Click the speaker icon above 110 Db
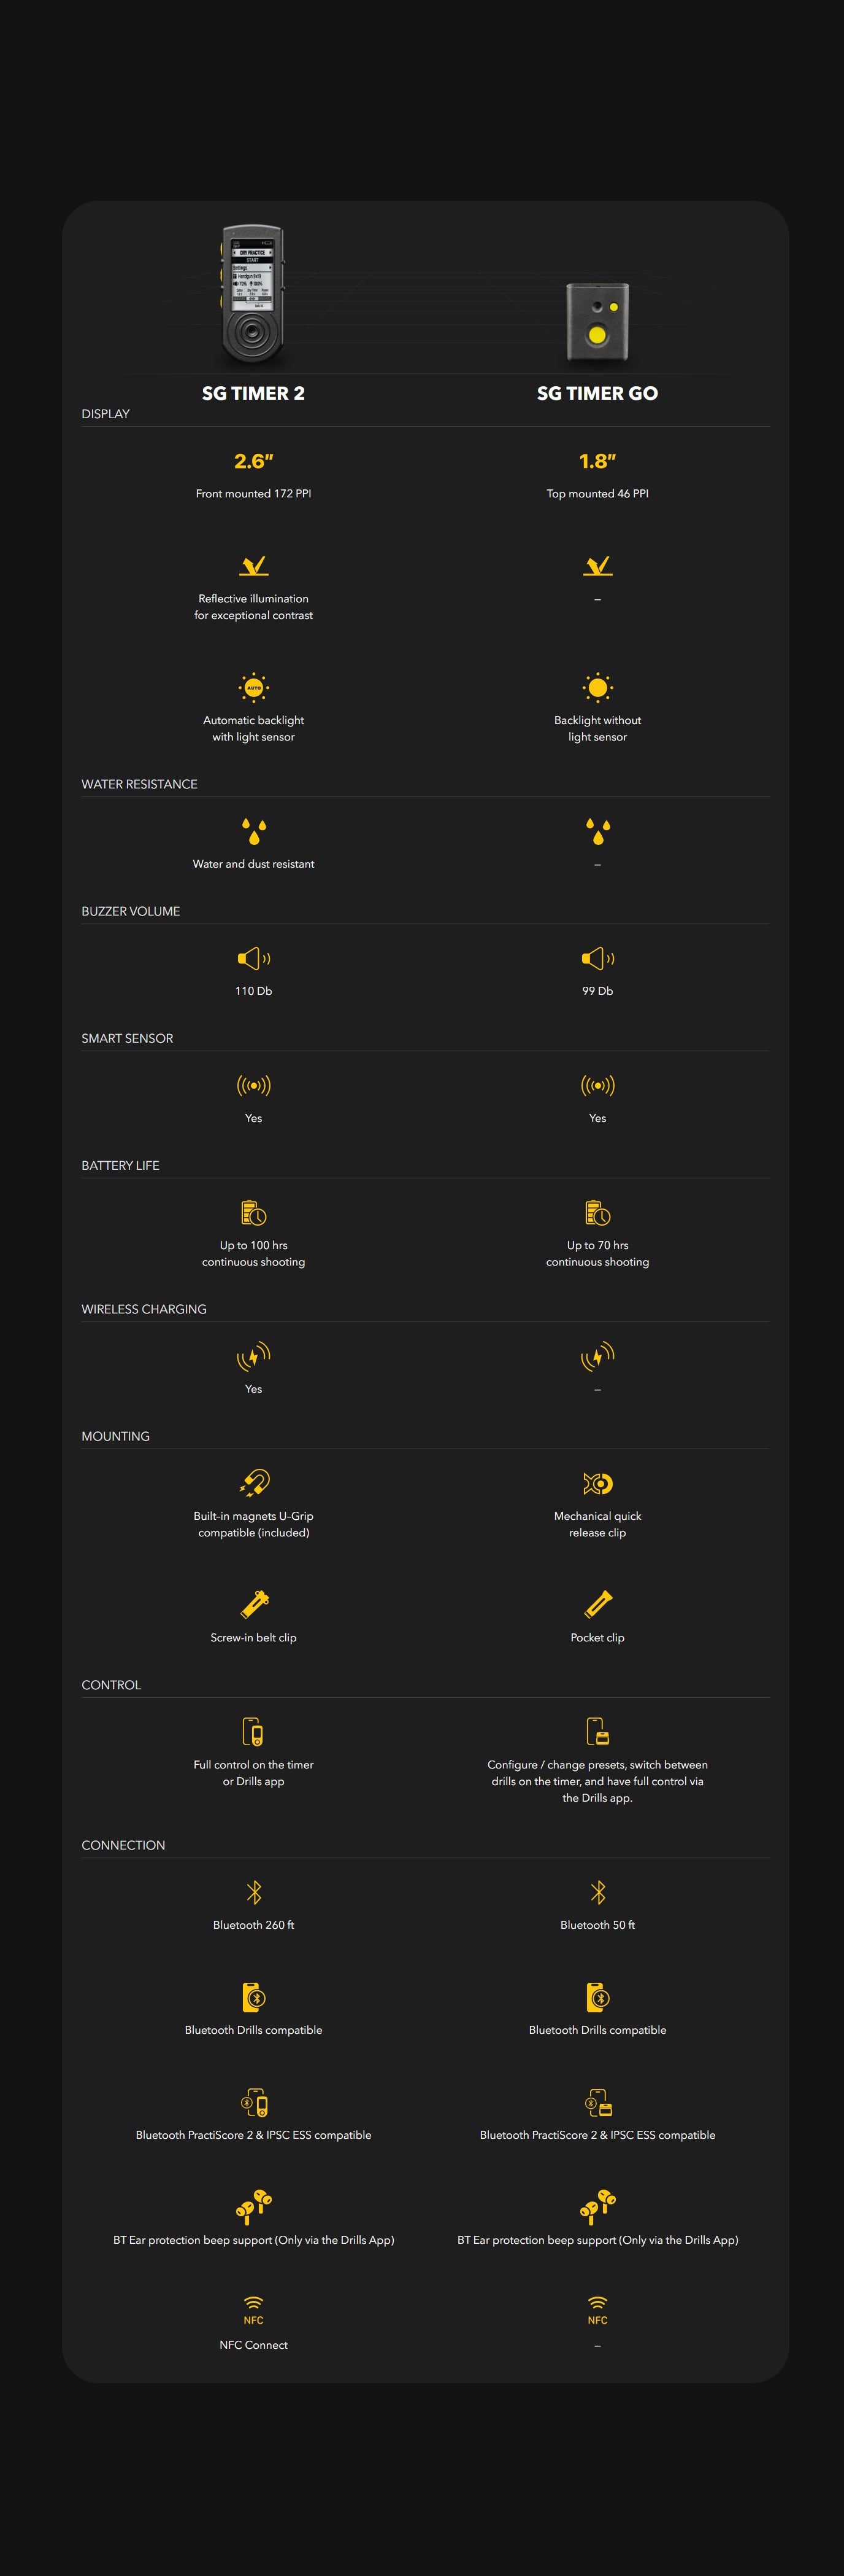Image resolution: width=844 pixels, height=2576 pixels. tap(254, 958)
